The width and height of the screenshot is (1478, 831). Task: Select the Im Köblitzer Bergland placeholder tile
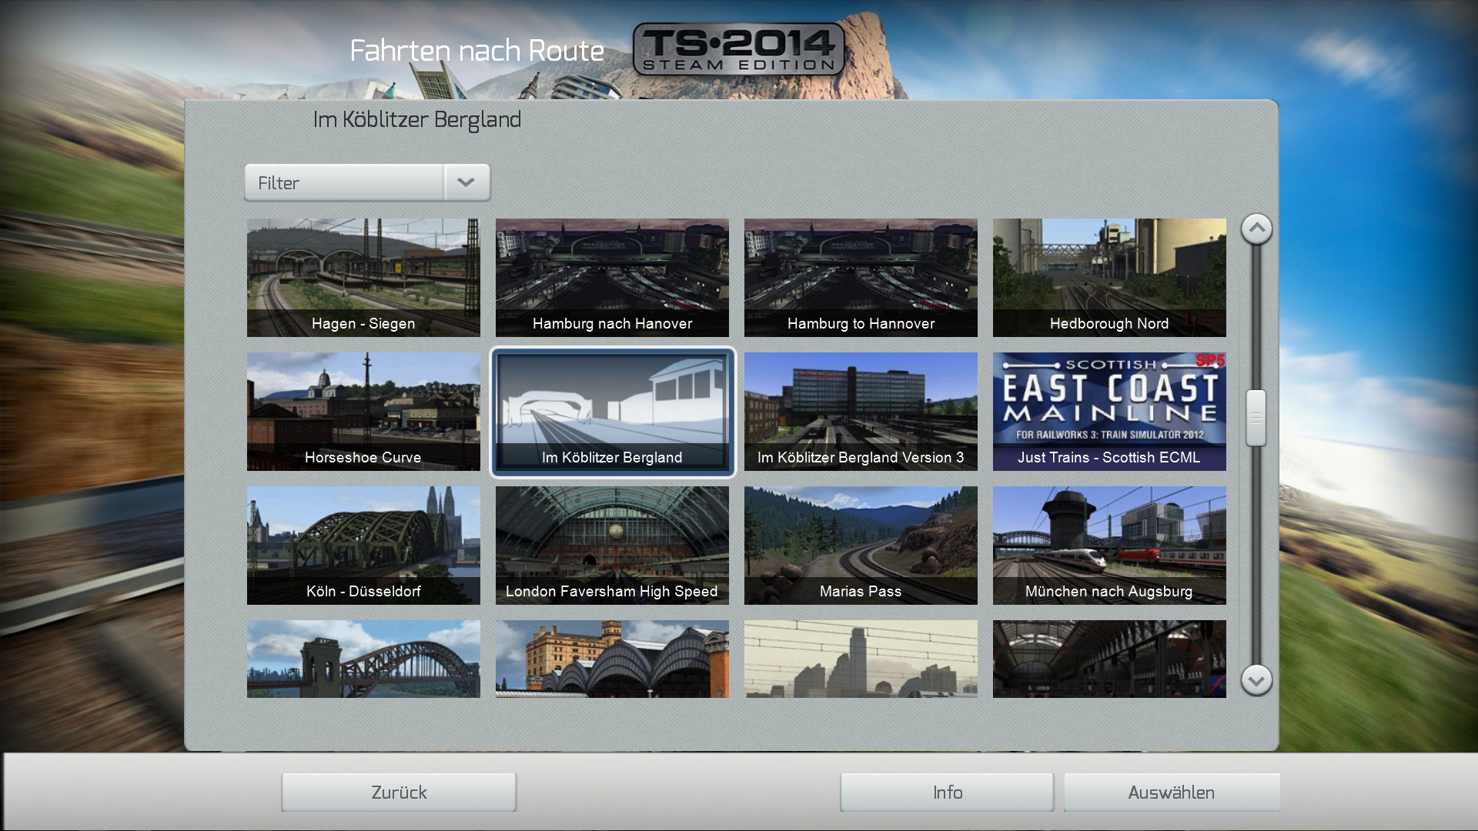[x=612, y=411]
